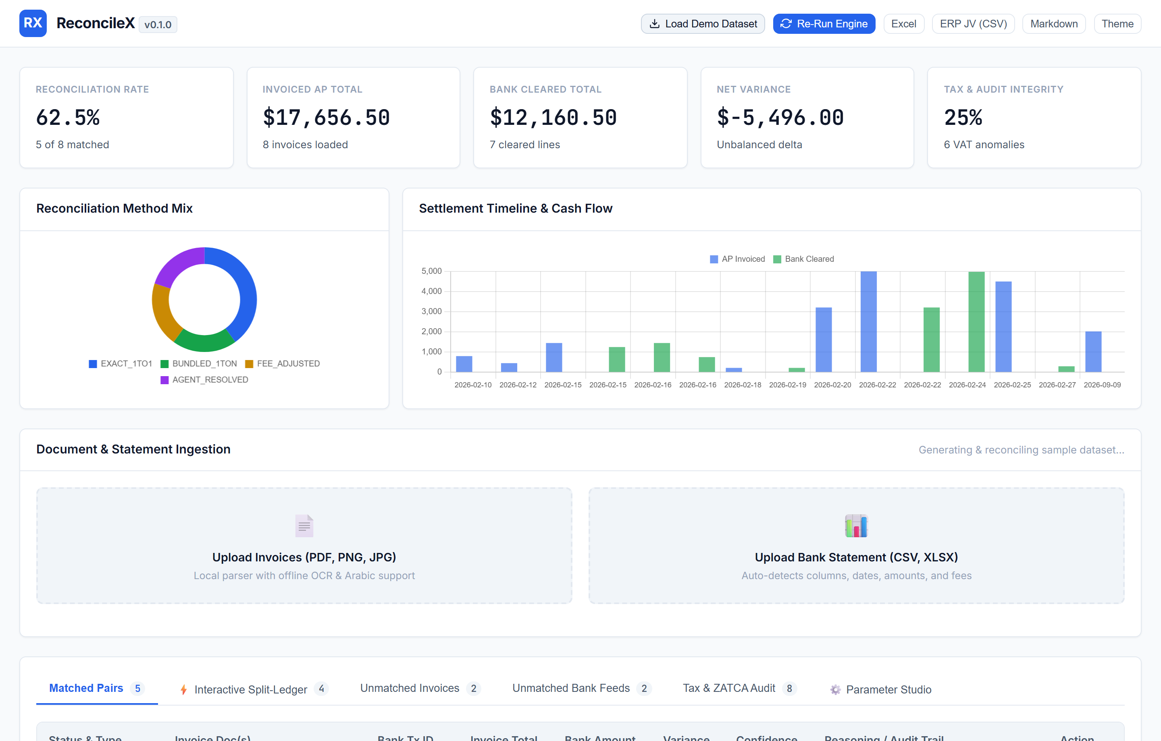Click Upload Invoices drop zone title

304,557
